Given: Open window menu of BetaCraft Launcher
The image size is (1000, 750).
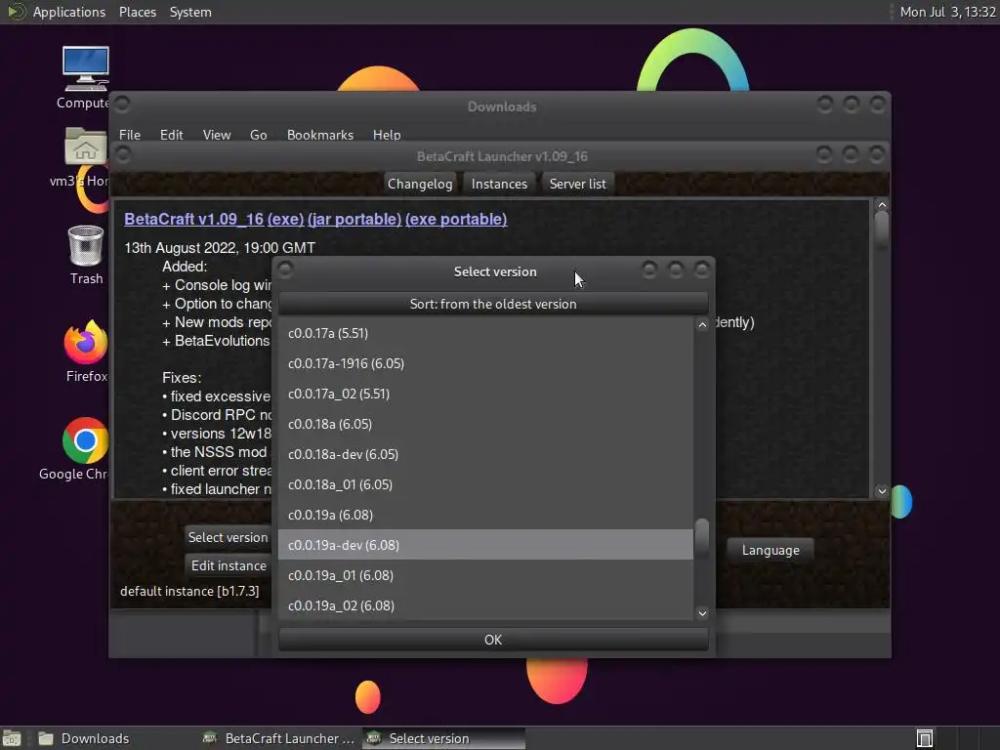Looking at the screenshot, I should click(124, 154).
